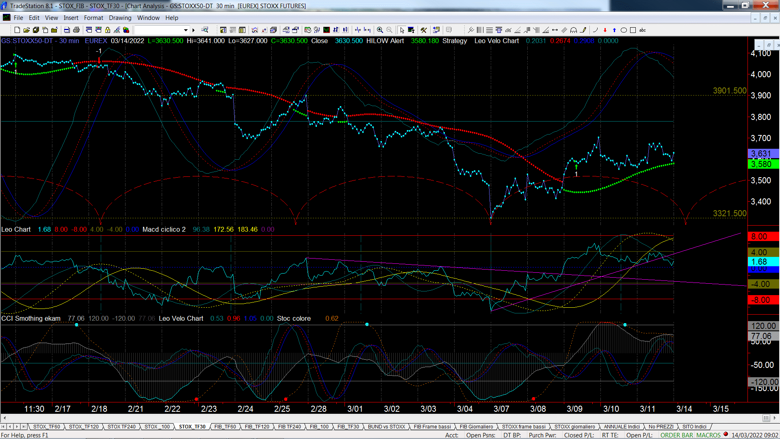
Task: Select the red down arrow tool
Action: pyautogui.click(x=605, y=30)
